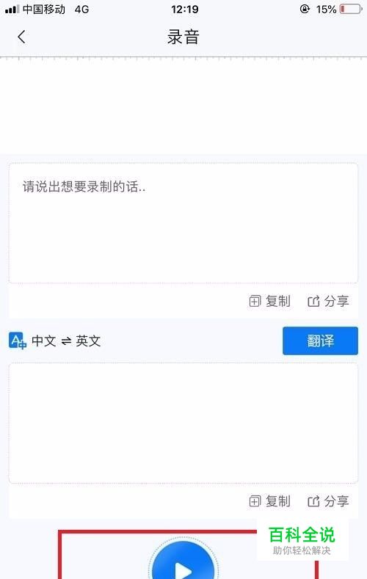Tap the 复制 label under the lower box

click(x=278, y=501)
